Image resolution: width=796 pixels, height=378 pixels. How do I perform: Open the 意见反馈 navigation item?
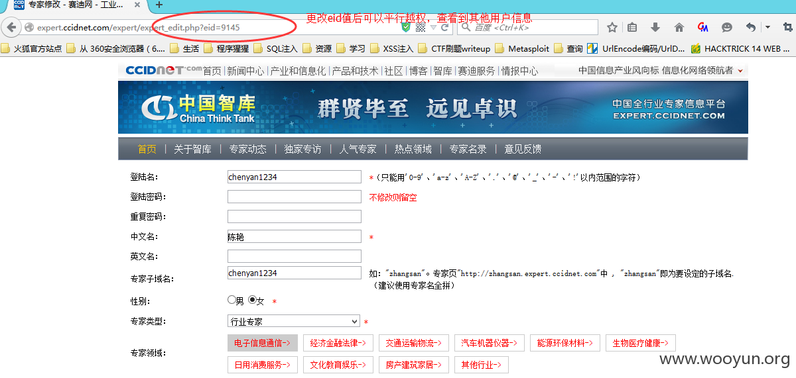523,149
